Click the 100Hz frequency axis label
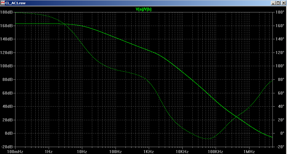Viewport: 287px width, 154px height. coord(116,152)
